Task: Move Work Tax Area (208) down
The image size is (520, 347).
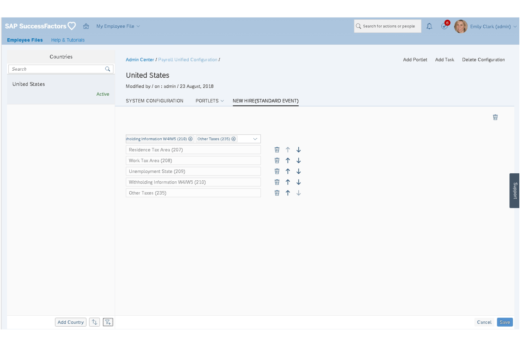Action: [299, 161]
